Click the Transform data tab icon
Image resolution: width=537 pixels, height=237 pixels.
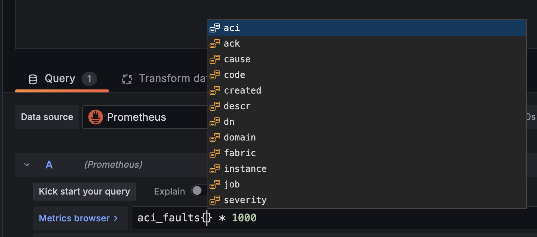coord(127,79)
